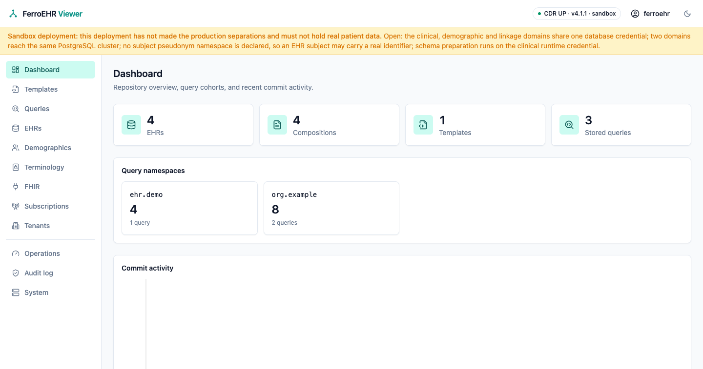Click the "1 query" text
The height and width of the screenshot is (369, 703).
coord(140,223)
